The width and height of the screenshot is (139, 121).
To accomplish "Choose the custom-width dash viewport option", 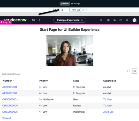I will (x=66, y=10).
